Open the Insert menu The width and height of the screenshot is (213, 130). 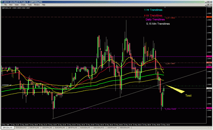pos(17,5)
